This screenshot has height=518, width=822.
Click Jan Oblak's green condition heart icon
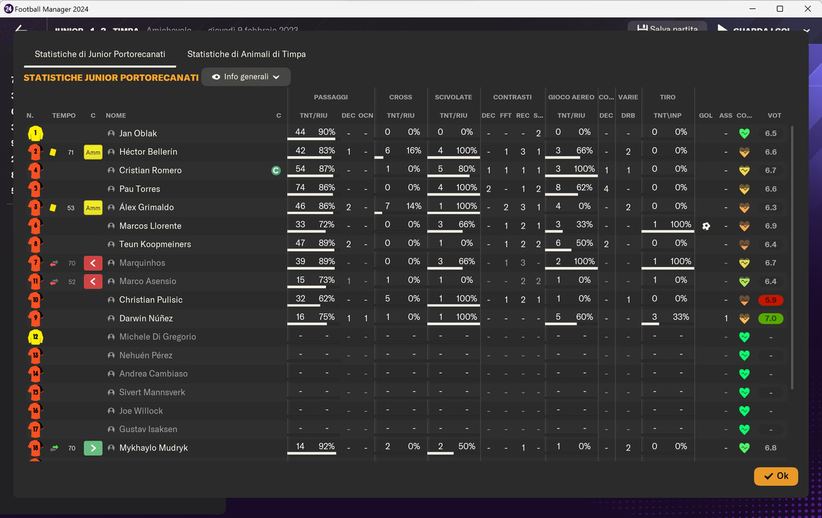tap(744, 134)
